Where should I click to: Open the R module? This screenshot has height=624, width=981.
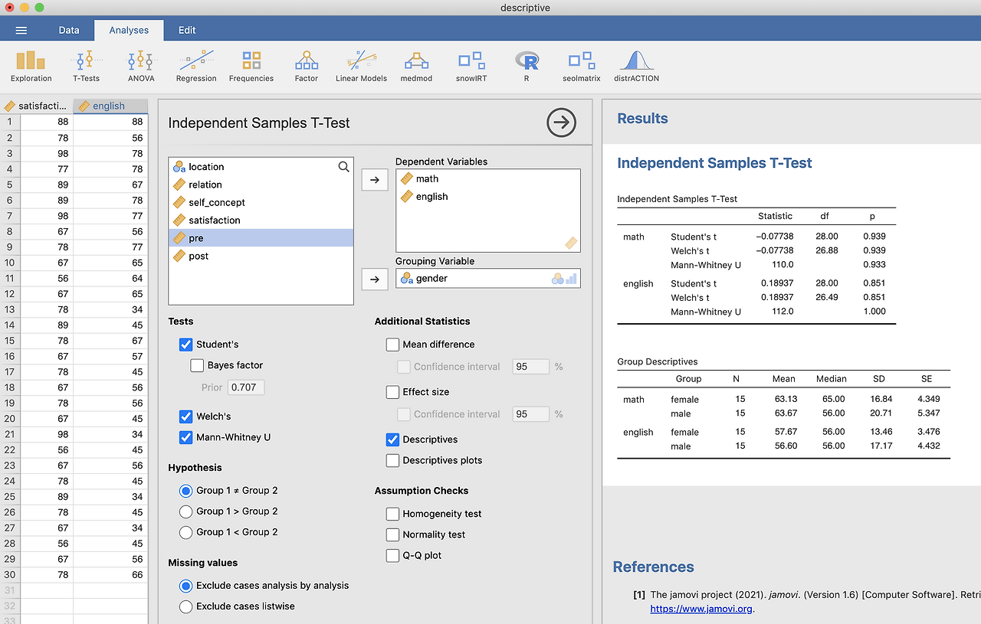pos(527,67)
